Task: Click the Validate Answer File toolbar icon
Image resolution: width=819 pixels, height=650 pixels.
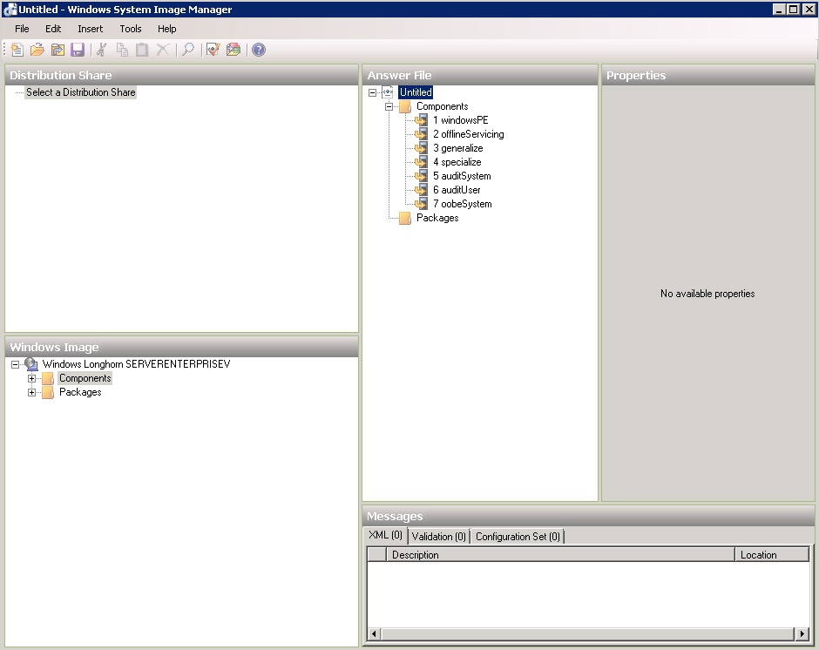Action: pos(213,50)
